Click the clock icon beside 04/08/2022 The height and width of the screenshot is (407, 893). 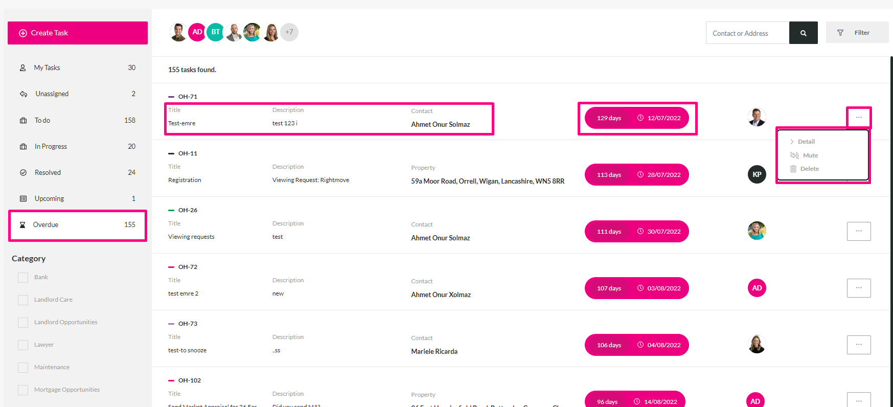coord(640,345)
